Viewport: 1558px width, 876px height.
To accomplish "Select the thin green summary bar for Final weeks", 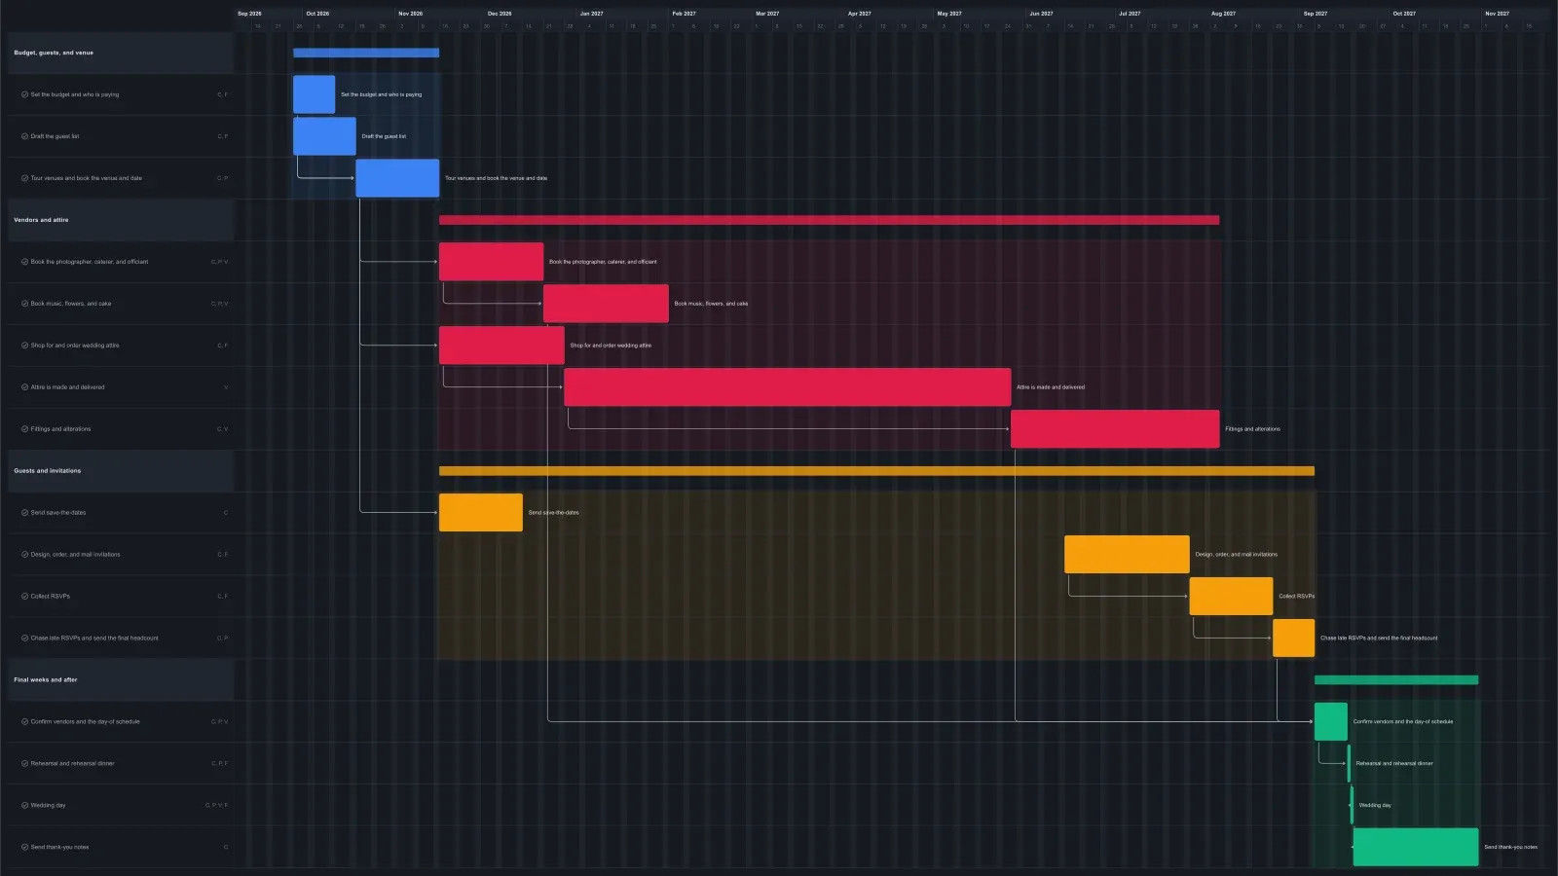I will [x=1396, y=680].
